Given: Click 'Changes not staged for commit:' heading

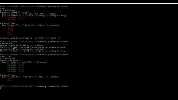Looking at the screenshot, I should coord(14,12).
